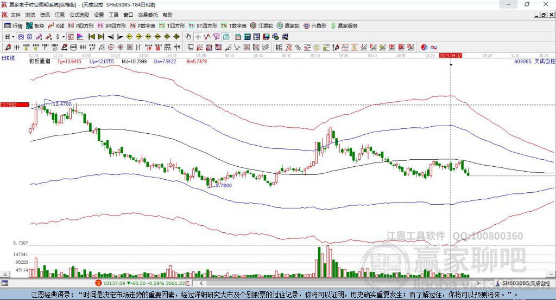556x300 pixels.
Task: Click the 极反通道 indicator name
Action: click(x=40, y=61)
